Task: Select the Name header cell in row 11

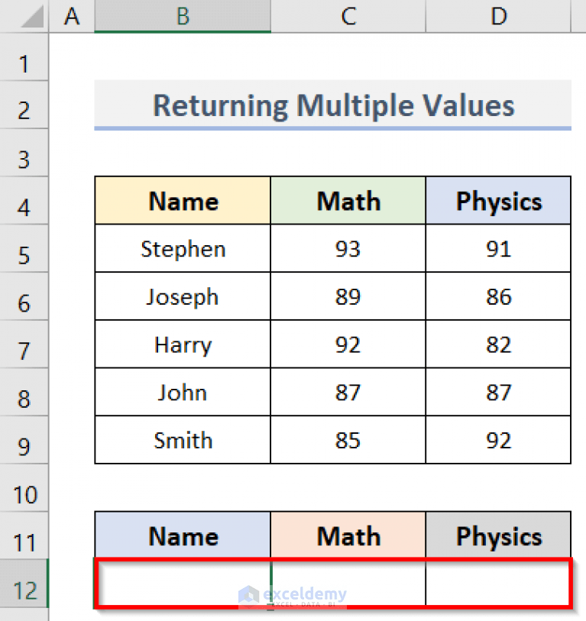Action: tap(182, 535)
